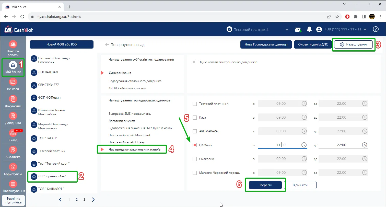Expand the phone number account dropdown arrow
Image resolution: width=386 pixels, height=207 pixels.
(x=365, y=29)
